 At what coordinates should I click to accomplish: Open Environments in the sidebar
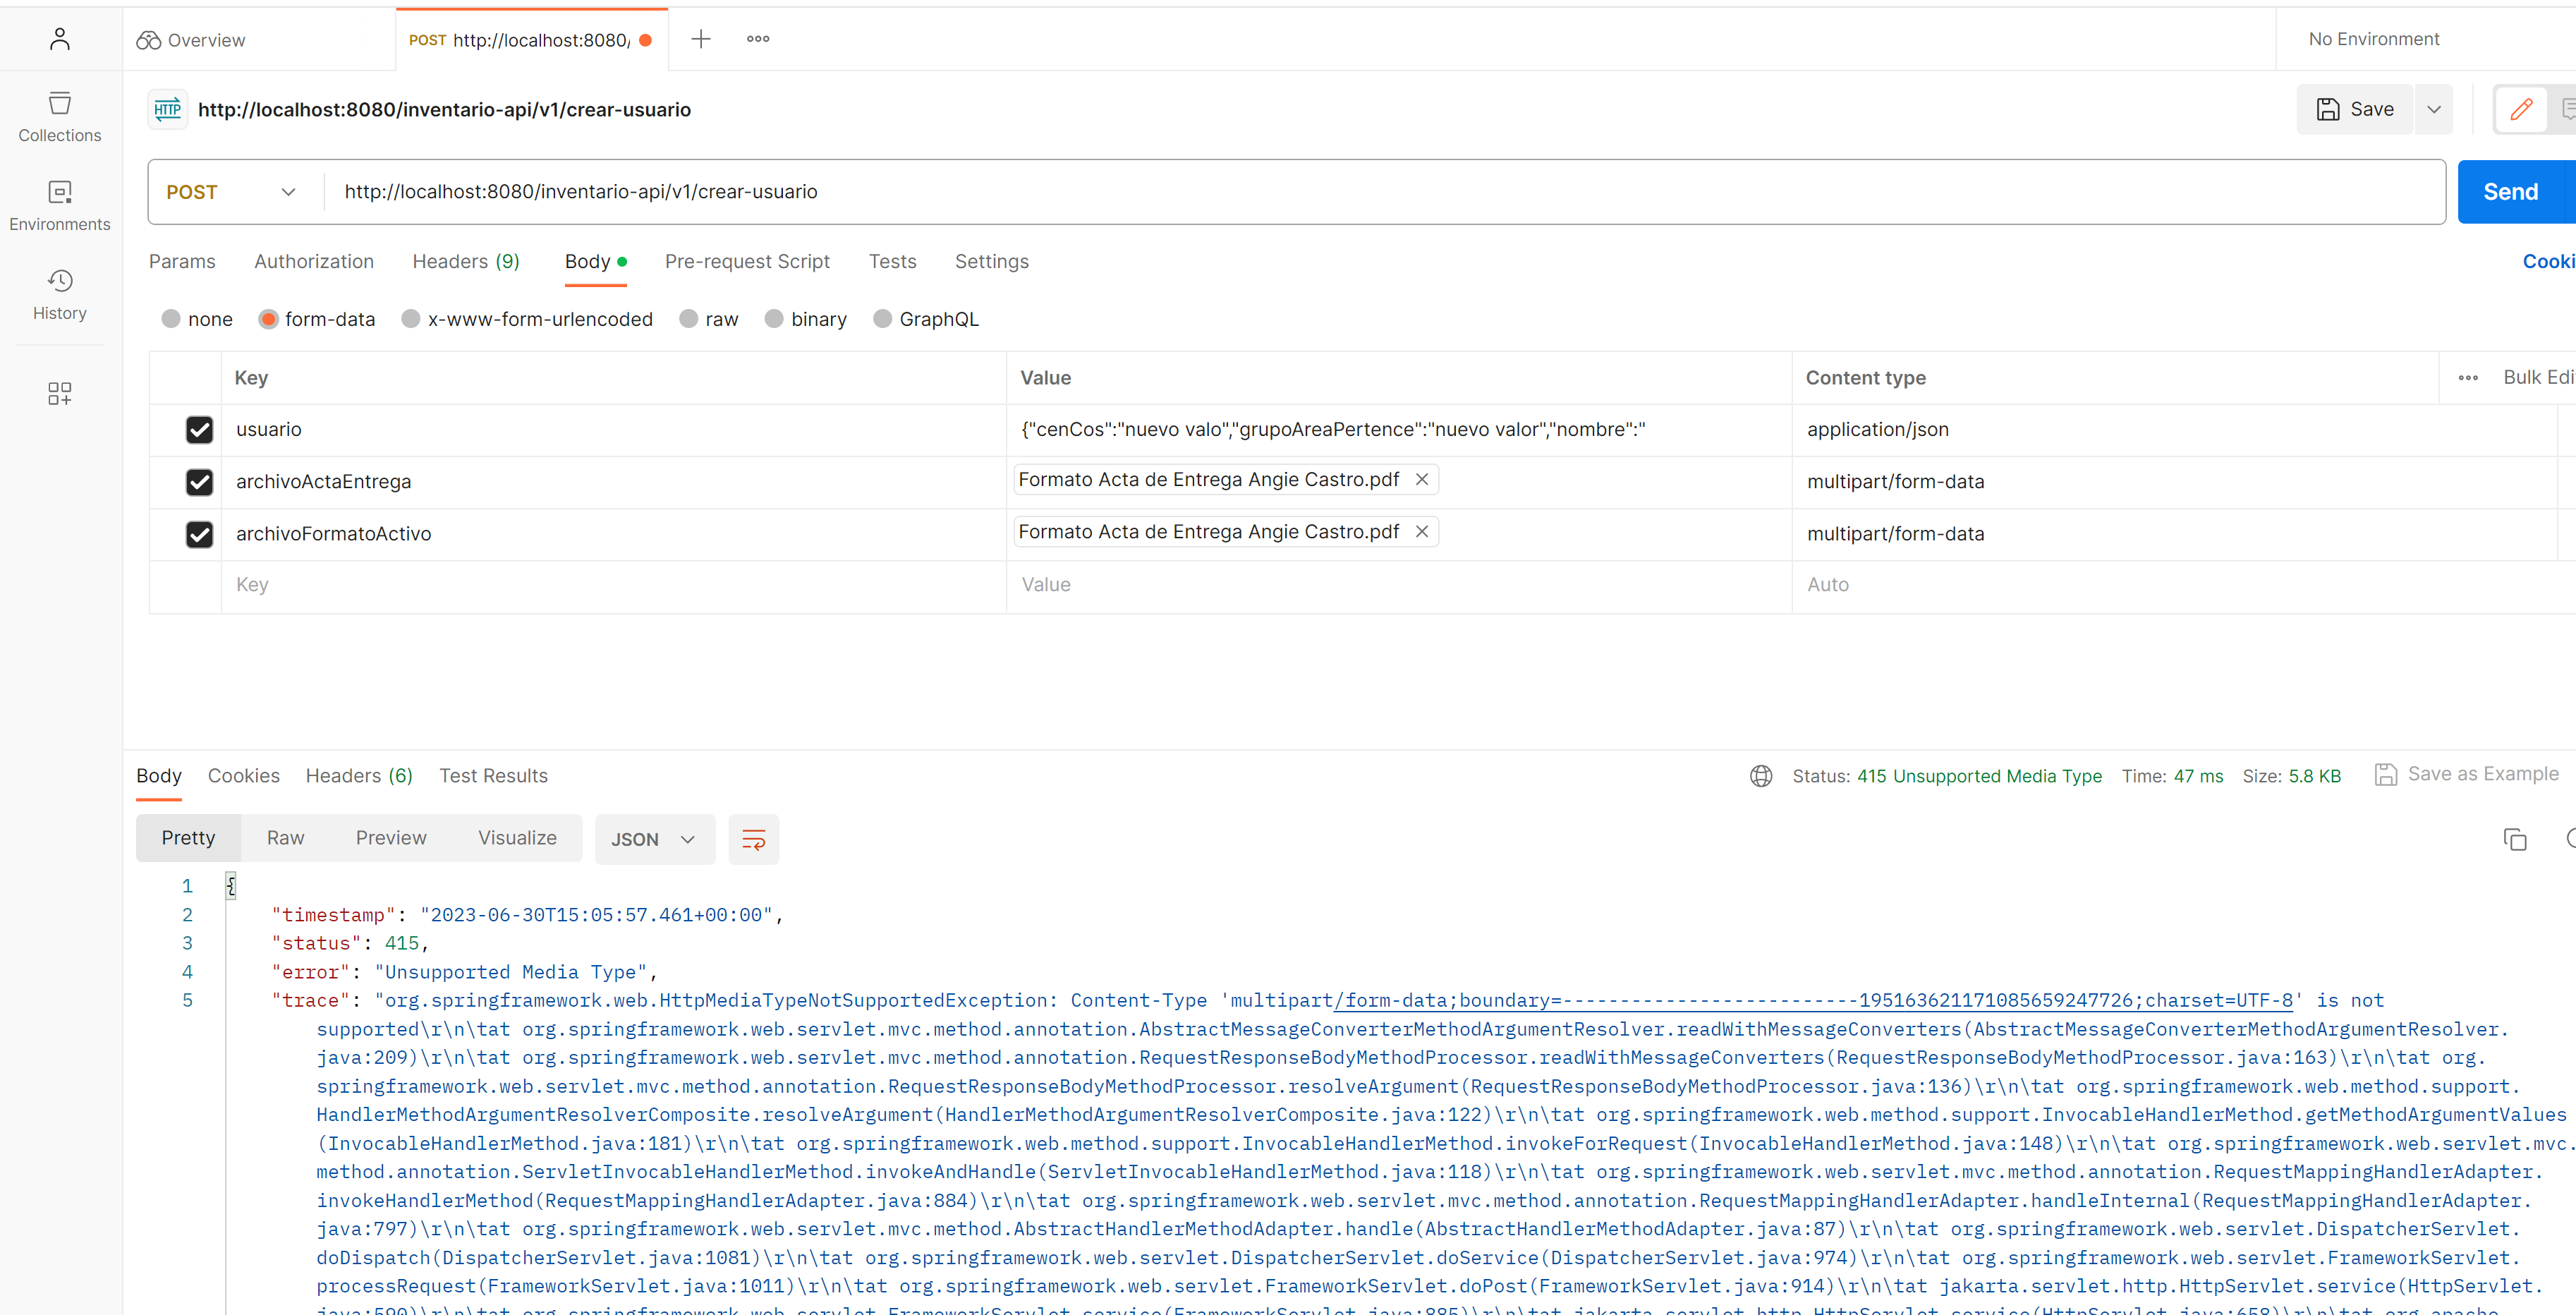pyautogui.click(x=60, y=206)
